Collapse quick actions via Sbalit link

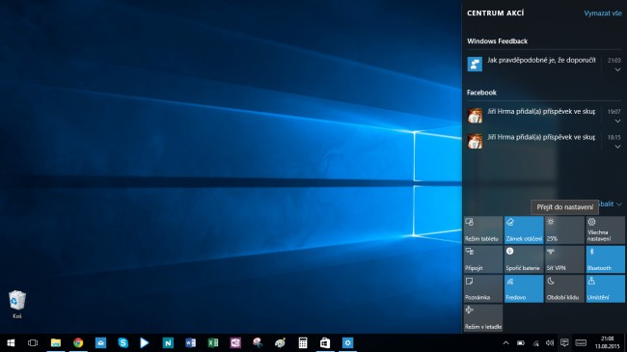tap(611, 204)
